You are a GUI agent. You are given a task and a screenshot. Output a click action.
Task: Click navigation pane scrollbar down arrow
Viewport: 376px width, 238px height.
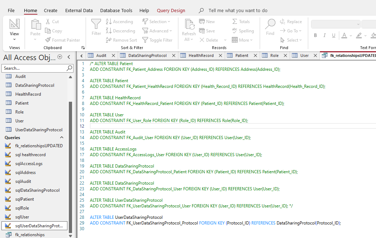(x=71, y=236)
